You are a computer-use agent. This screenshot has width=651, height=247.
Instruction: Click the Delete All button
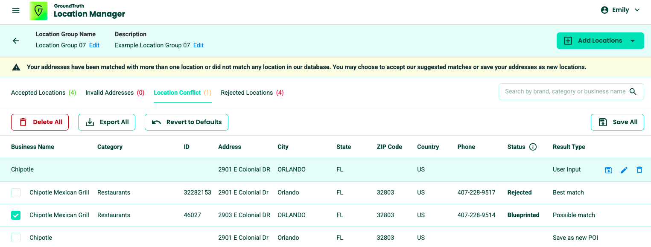coord(40,122)
